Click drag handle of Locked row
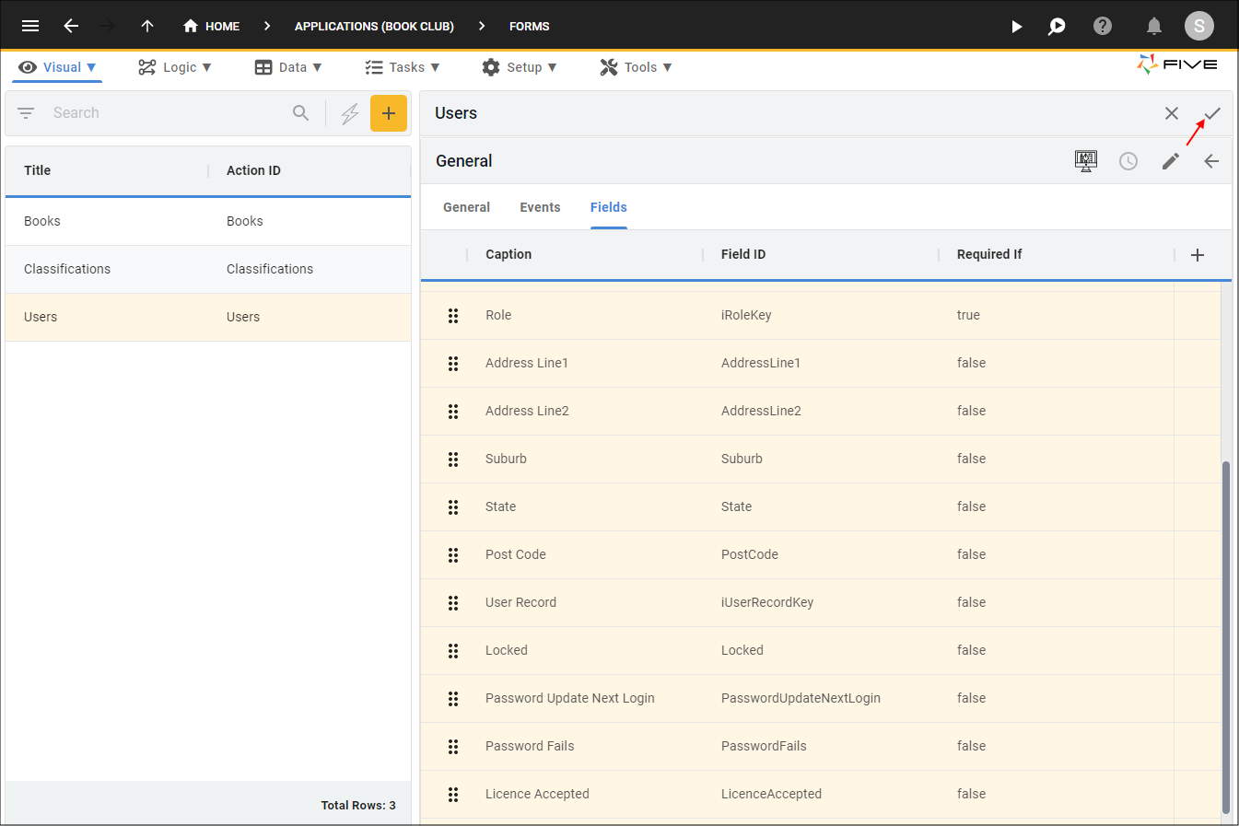1239x826 pixels. [453, 651]
